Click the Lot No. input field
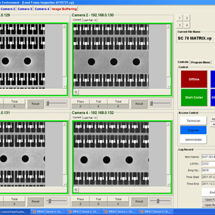 click(208, 163)
